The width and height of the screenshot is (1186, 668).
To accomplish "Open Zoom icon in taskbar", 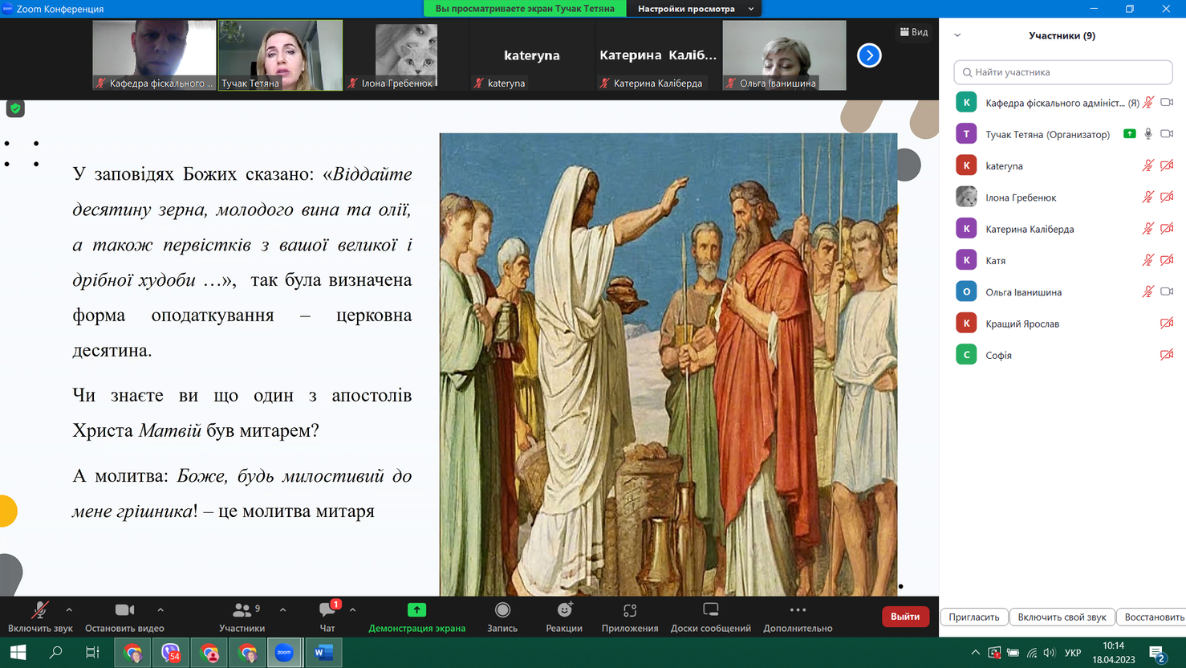I will tap(285, 653).
